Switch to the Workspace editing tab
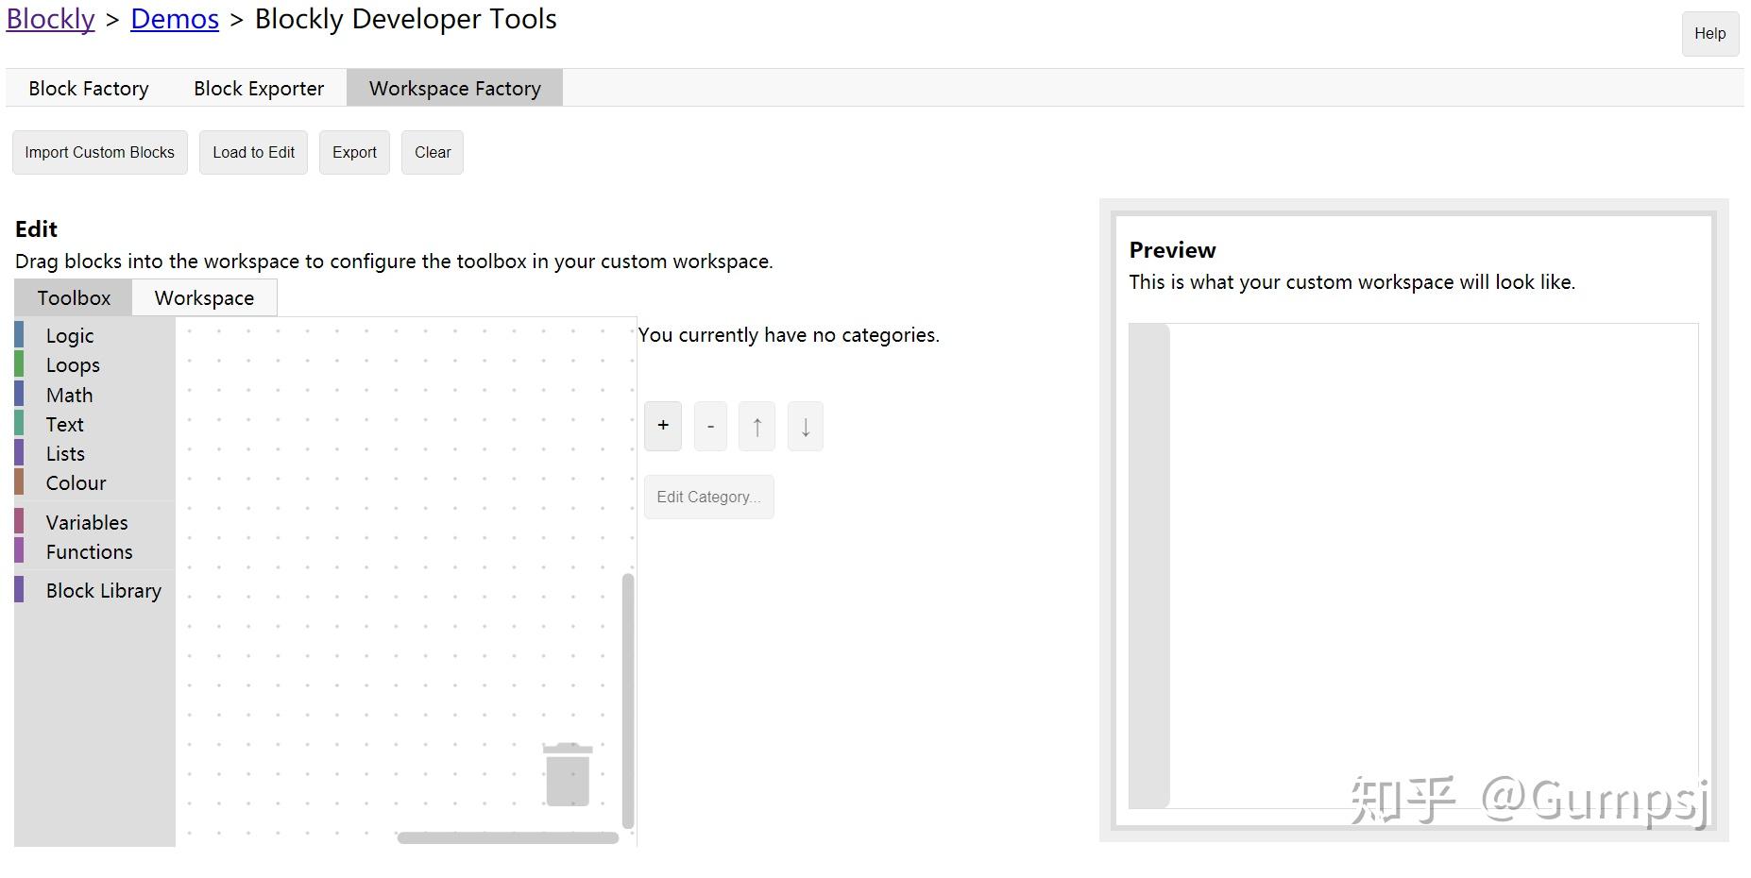This screenshot has width=1751, height=878. click(204, 298)
